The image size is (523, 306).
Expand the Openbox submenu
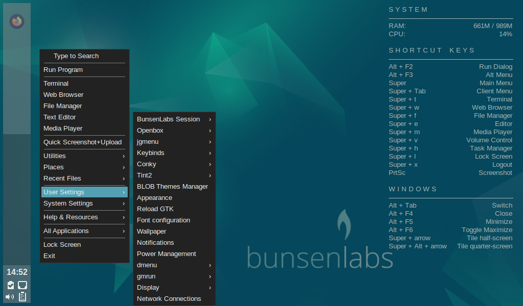[x=174, y=131]
